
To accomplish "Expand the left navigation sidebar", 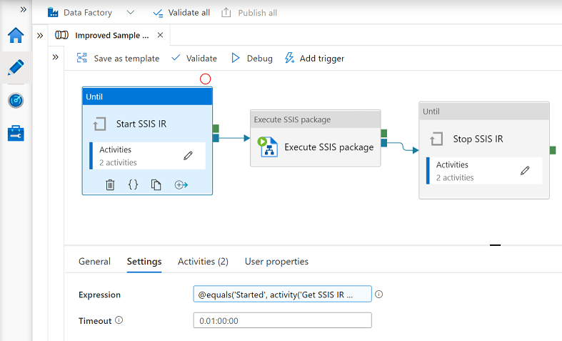I will tap(23, 9).
